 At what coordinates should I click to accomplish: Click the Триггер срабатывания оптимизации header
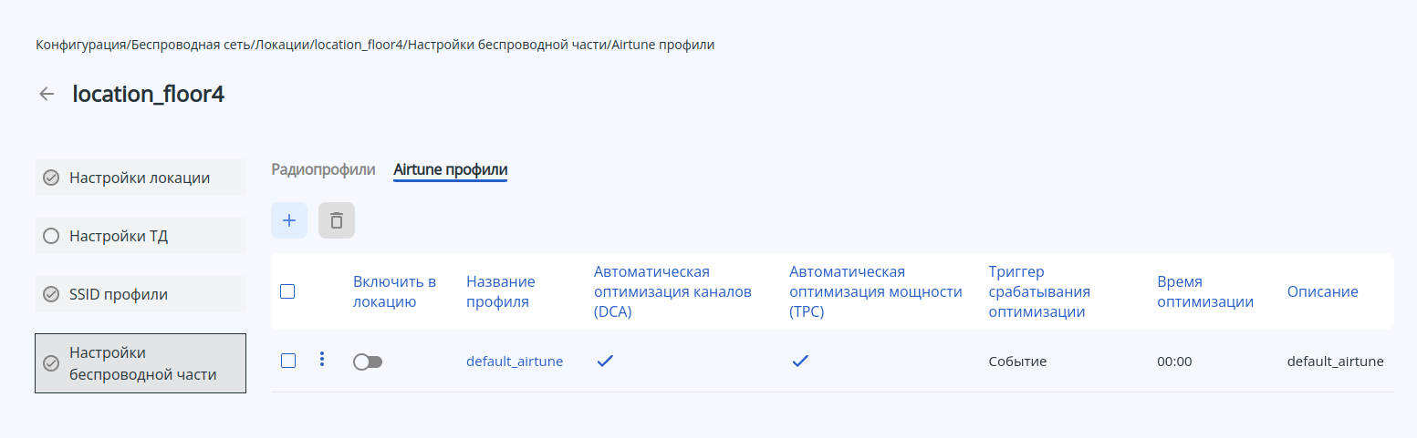(x=1039, y=291)
